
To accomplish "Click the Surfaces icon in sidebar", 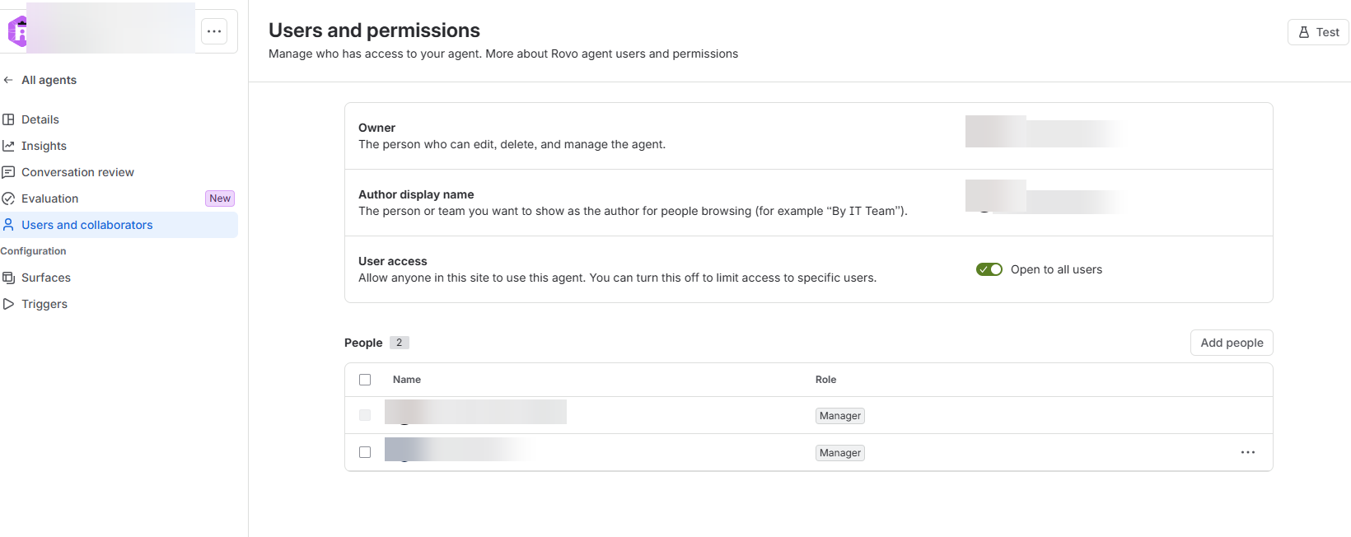I will coord(8,278).
